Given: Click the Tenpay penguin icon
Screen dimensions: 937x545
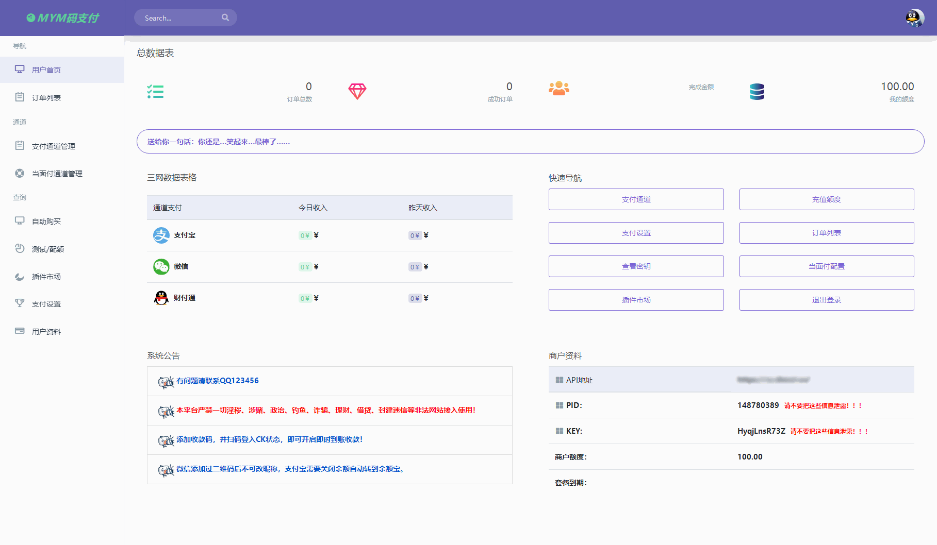Looking at the screenshot, I should 161,298.
